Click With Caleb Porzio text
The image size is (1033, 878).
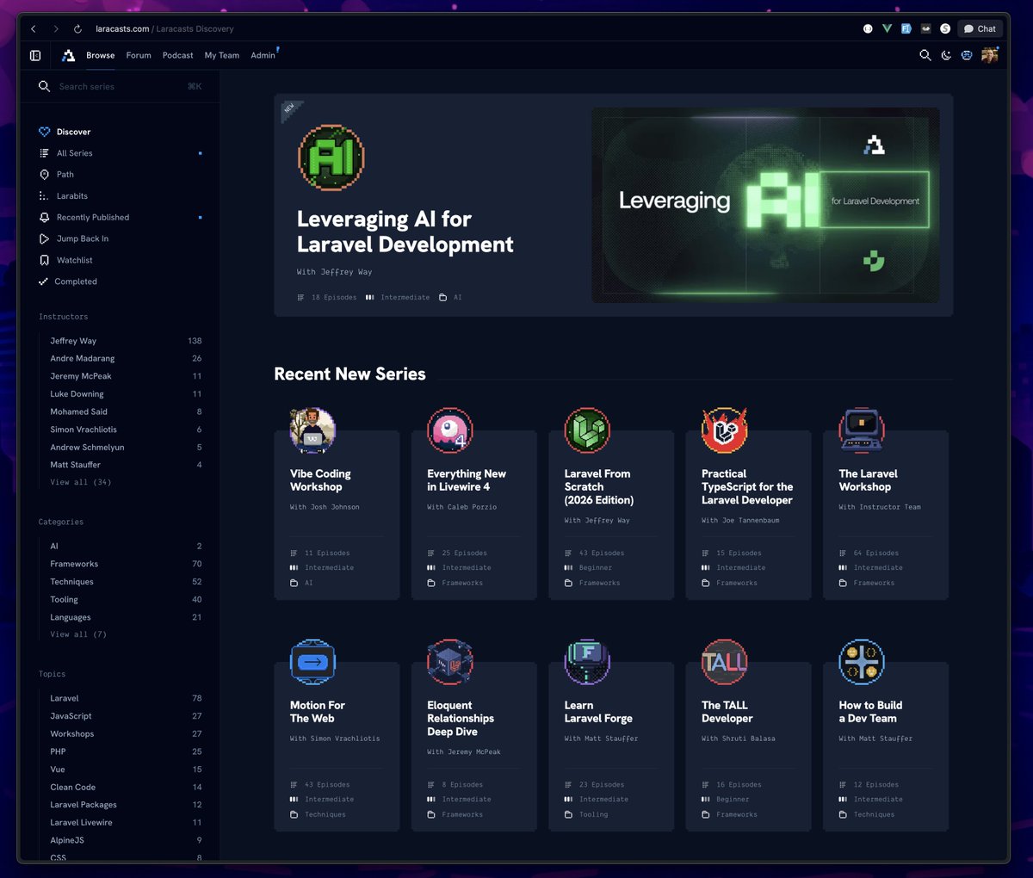pos(462,507)
